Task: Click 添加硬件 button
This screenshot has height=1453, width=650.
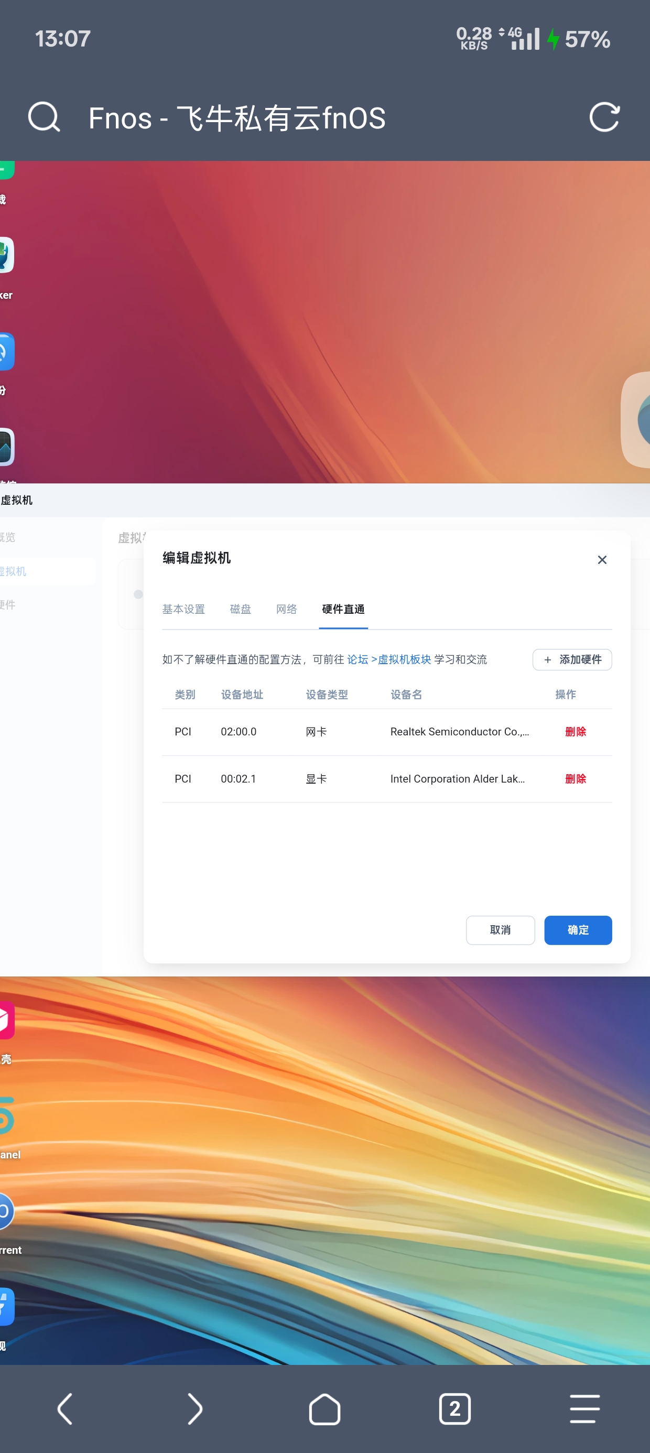Action: point(572,659)
